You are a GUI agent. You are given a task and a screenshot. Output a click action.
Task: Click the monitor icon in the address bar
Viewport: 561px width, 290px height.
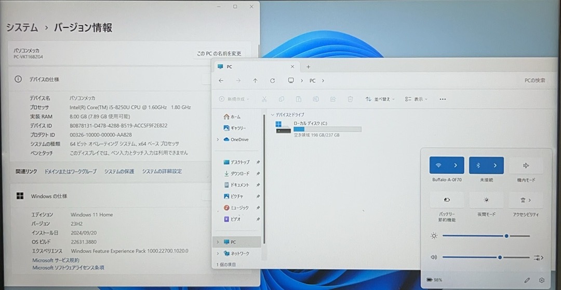[x=291, y=81]
